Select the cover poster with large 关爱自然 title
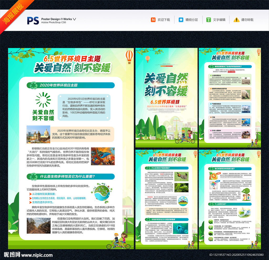 click(166, 97)
